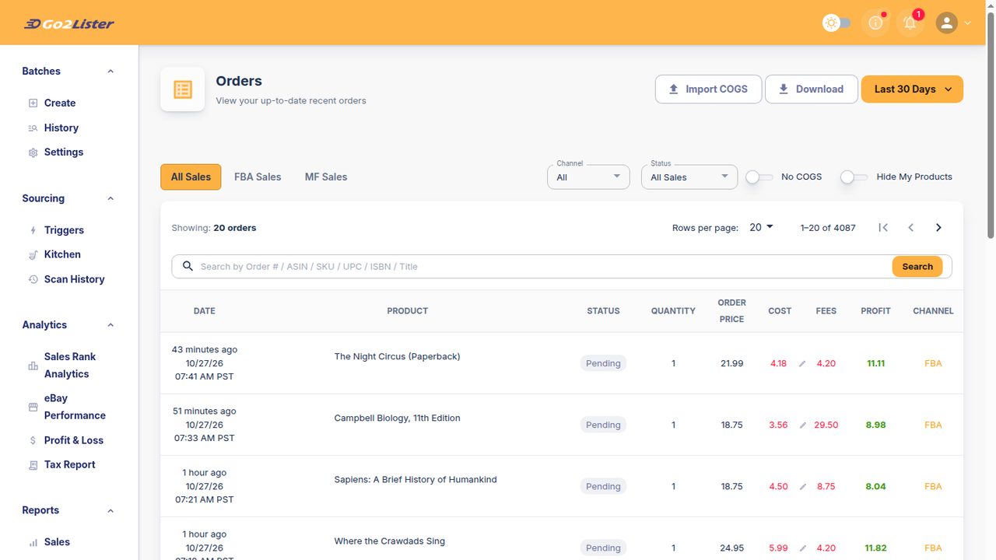This screenshot has height=560, width=996.
Task: Open eBay Performance page
Action: click(x=75, y=407)
